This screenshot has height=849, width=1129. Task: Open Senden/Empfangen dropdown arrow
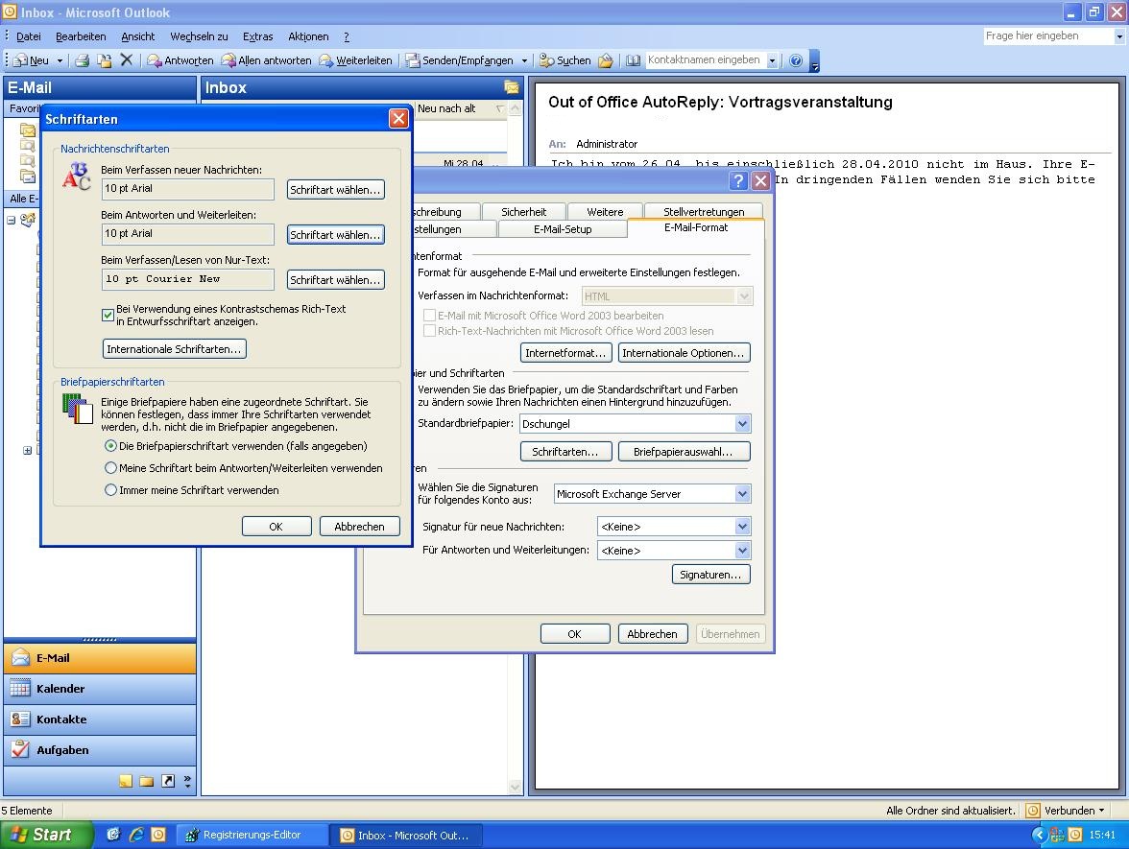524,61
